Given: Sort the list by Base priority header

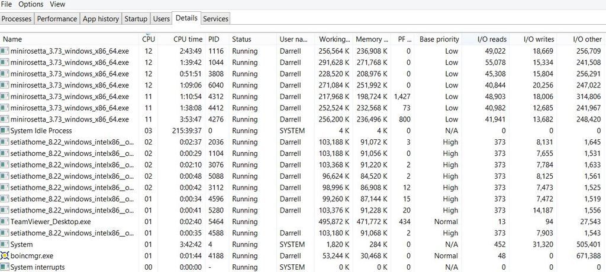Looking at the screenshot, I should (439, 39).
